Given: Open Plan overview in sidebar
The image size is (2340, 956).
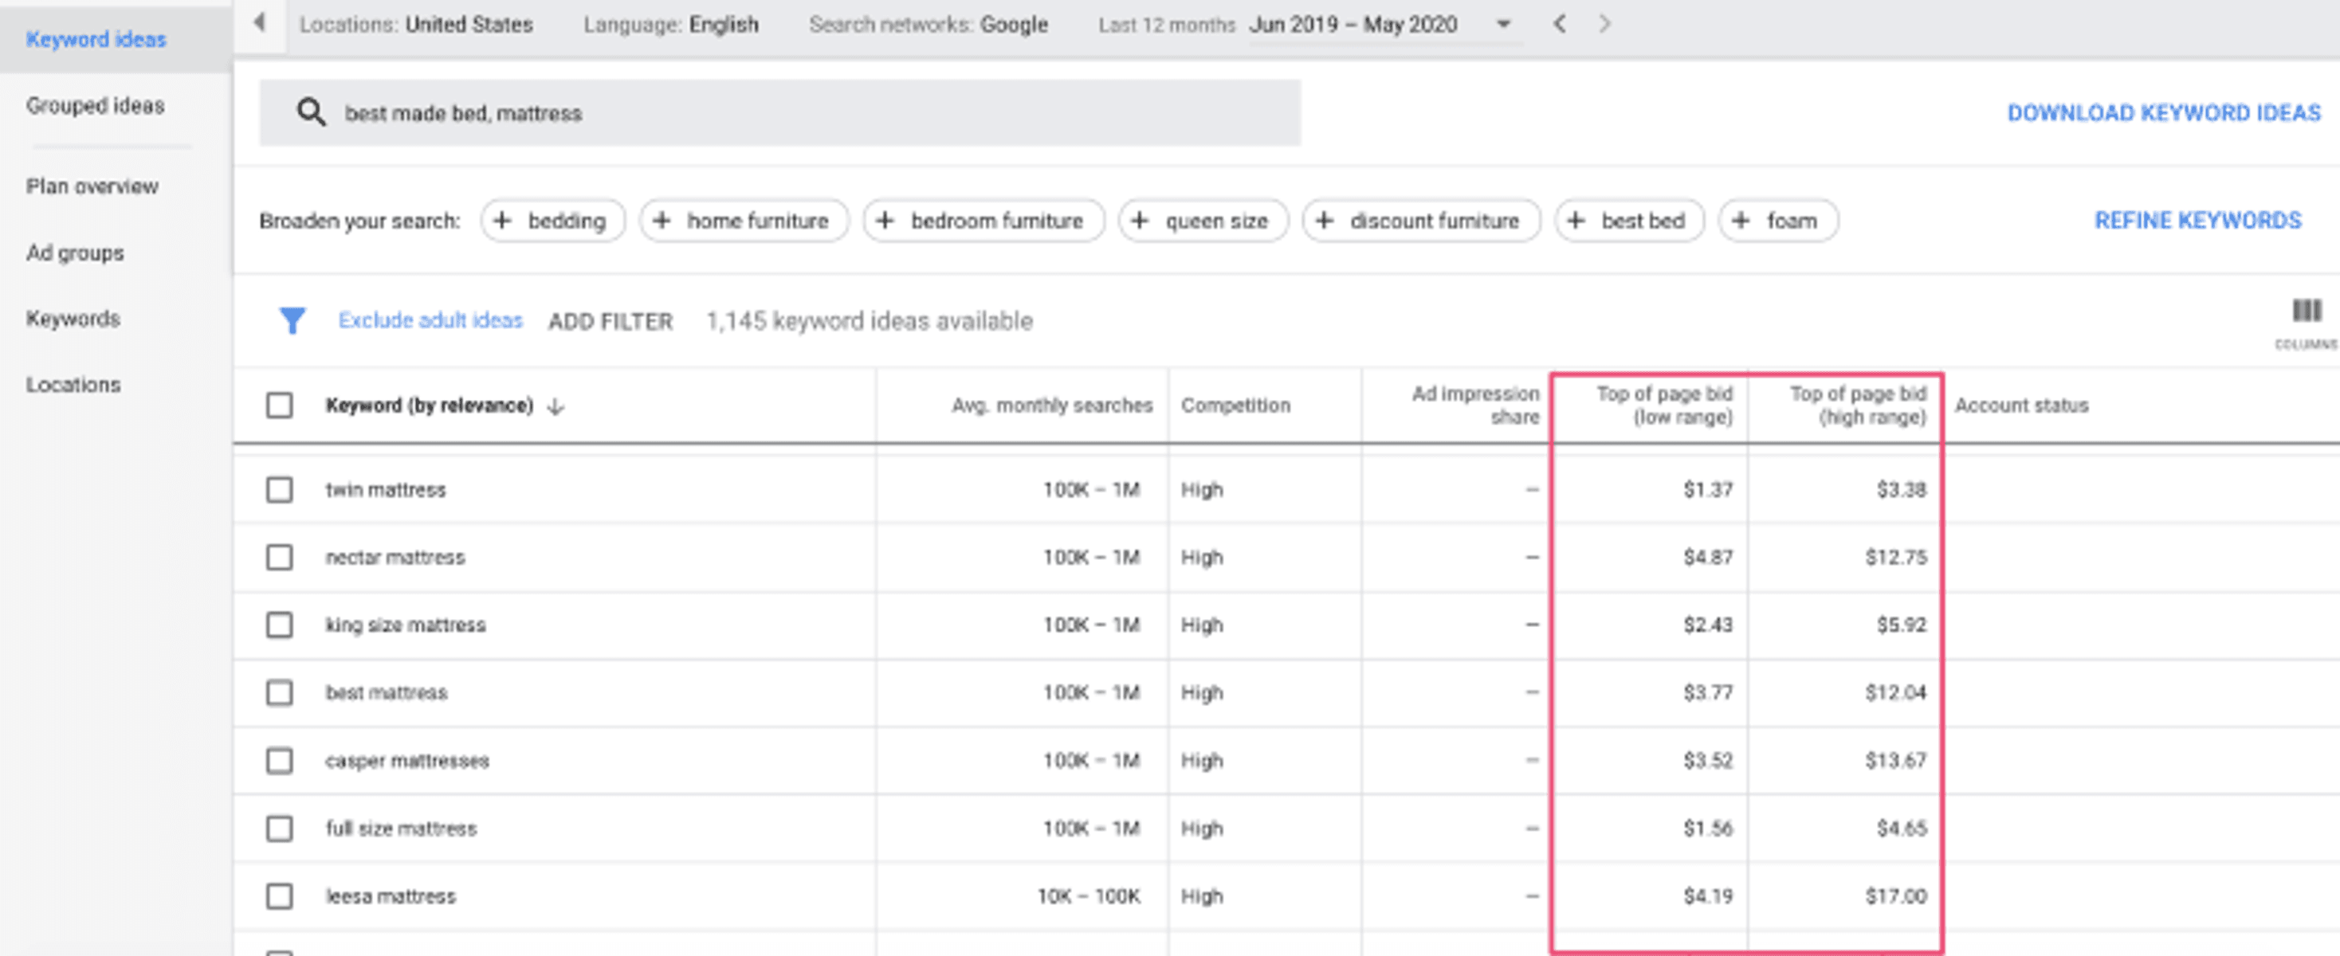Looking at the screenshot, I should (92, 186).
